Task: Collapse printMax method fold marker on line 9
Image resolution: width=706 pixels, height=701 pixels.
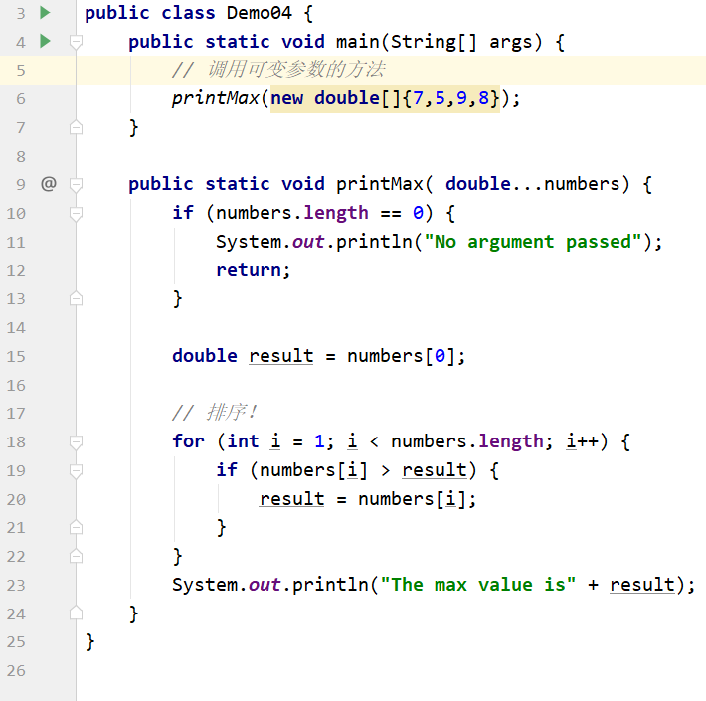Action: (76, 185)
